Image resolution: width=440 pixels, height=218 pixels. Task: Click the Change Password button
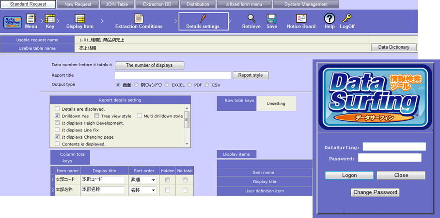(x=375, y=192)
